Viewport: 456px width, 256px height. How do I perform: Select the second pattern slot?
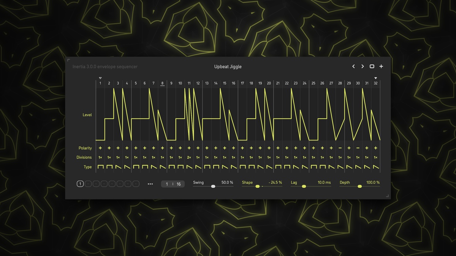(88, 184)
